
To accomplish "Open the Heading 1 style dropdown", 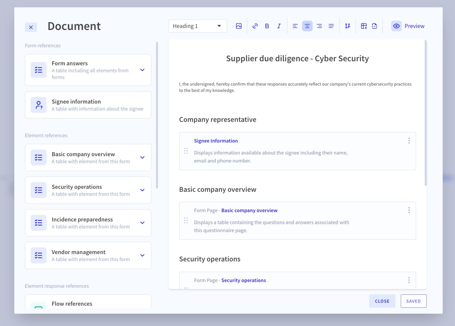I will (x=198, y=26).
